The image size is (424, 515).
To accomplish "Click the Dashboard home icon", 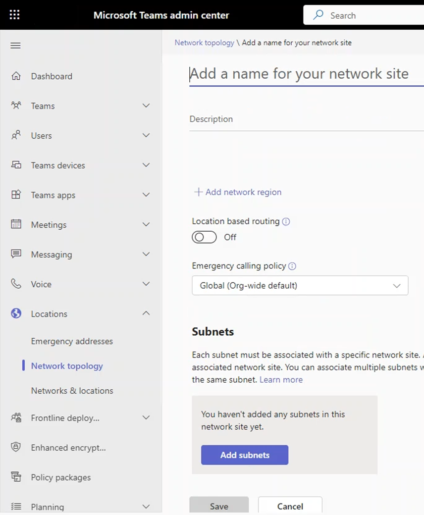I will 16,76.
